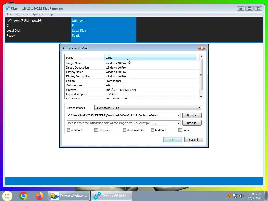Click the scroll down arrow in image info list

[201, 97]
